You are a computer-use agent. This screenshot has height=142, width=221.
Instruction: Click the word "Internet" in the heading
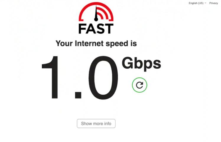89,43
